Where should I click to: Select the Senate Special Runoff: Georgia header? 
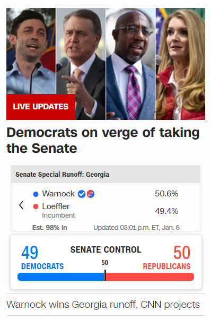pyautogui.click(x=105, y=174)
